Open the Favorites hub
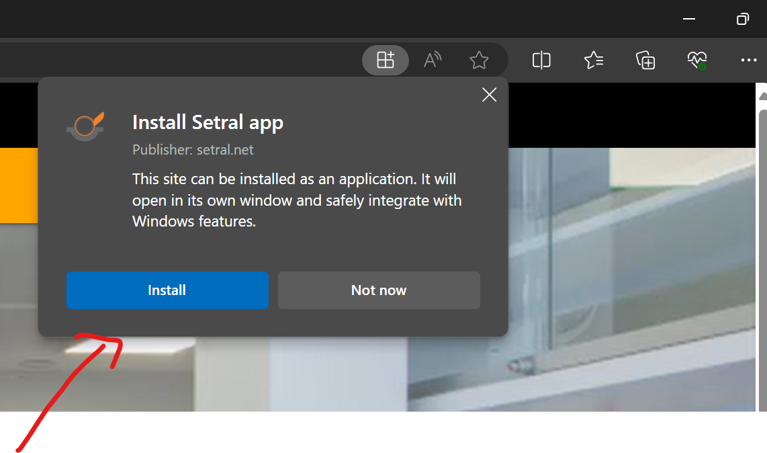This screenshot has width=767, height=453. pyautogui.click(x=593, y=60)
